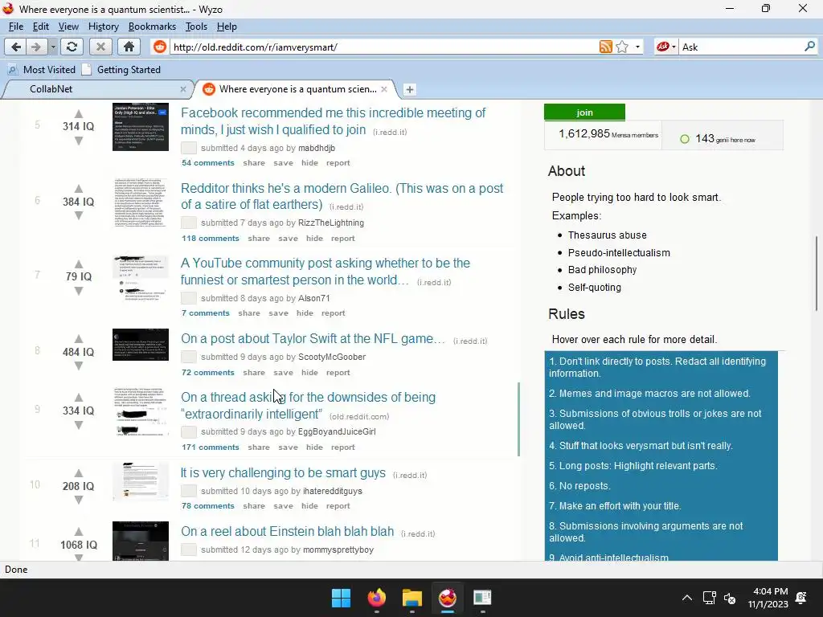The width and height of the screenshot is (823, 617).
Task: Upvote the extraordinarily intelligent thread post
Action: click(78, 397)
